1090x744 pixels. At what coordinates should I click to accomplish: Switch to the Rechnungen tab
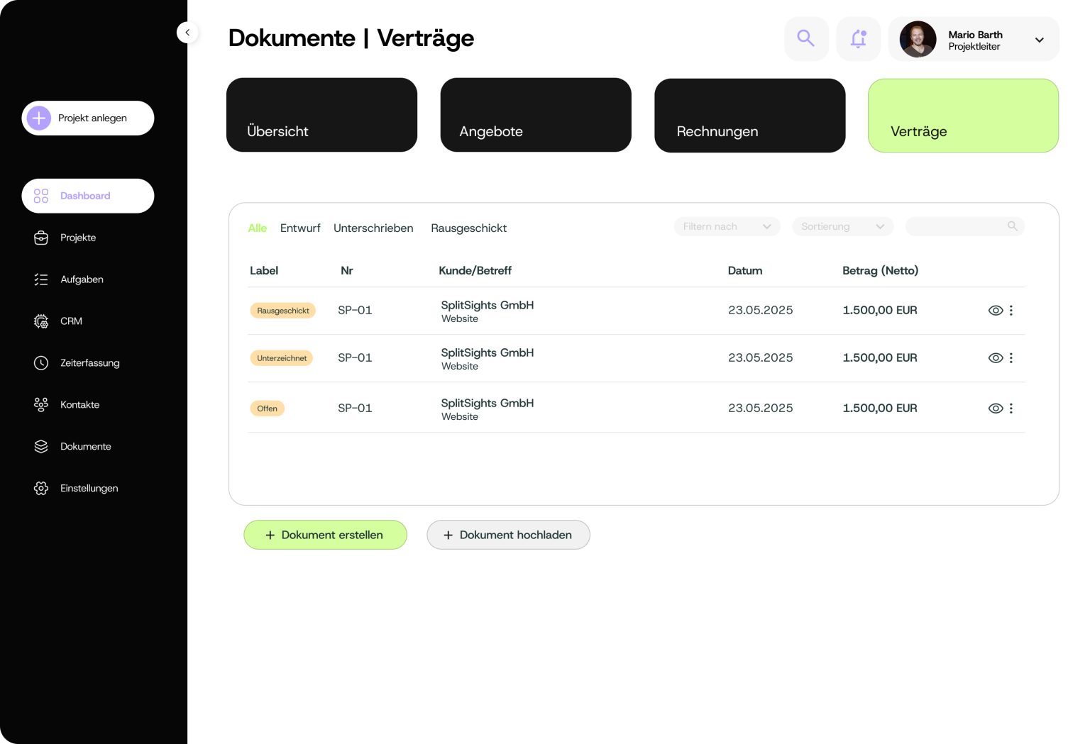[749, 116]
